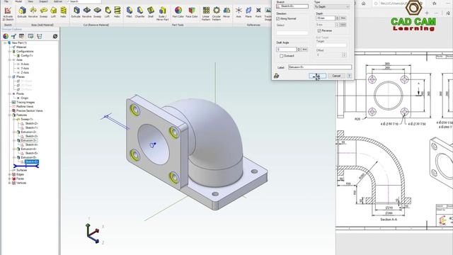The width and height of the screenshot is (453, 255).
Task: Click the equation button next to Draft Angle
Action: tap(304, 50)
